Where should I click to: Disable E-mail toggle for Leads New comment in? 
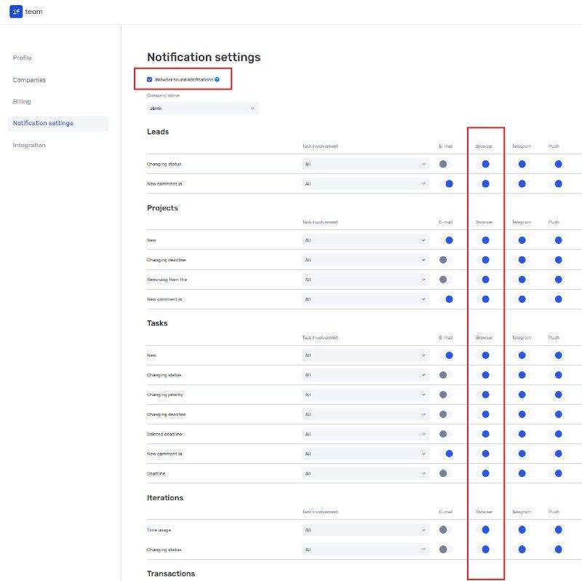(446, 184)
